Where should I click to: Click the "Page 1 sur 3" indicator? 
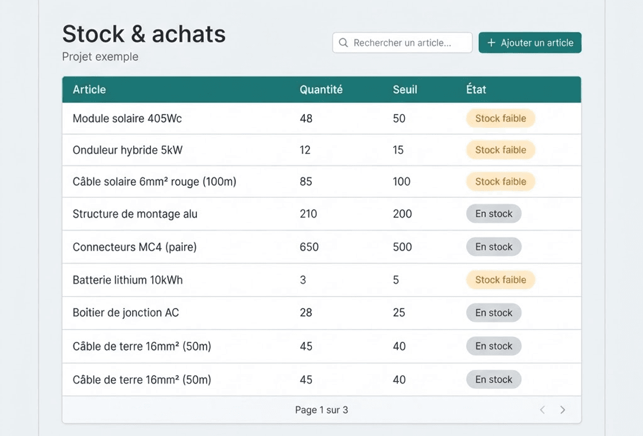pos(321,410)
